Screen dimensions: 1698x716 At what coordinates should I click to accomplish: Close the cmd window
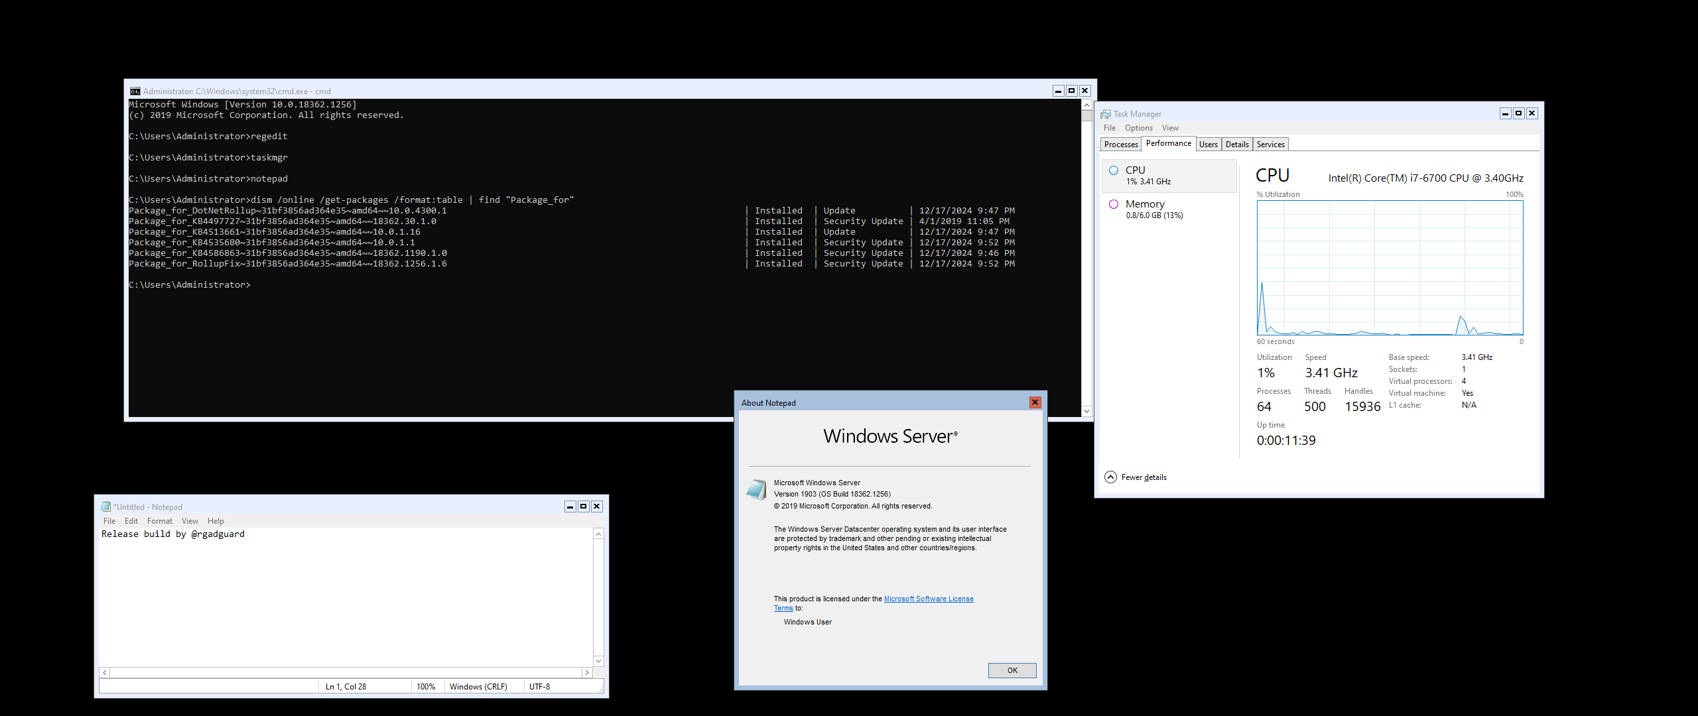(x=1085, y=91)
